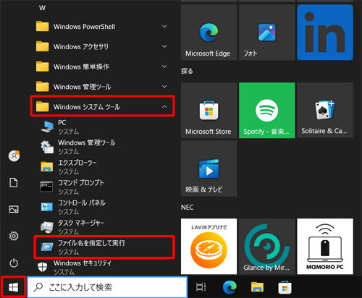
Task: Open the LAVIEアプリナビ tile
Action: click(209, 247)
